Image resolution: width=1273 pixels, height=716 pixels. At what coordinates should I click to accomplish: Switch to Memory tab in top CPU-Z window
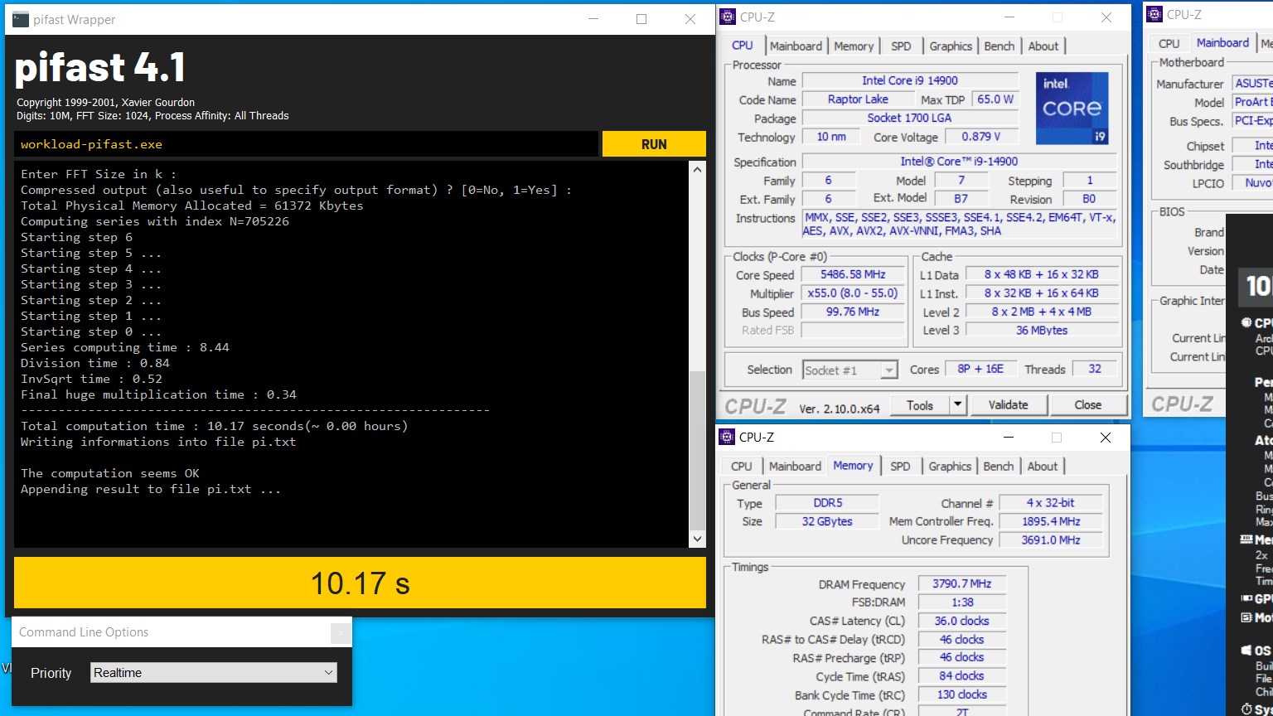[x=854, y=46]
